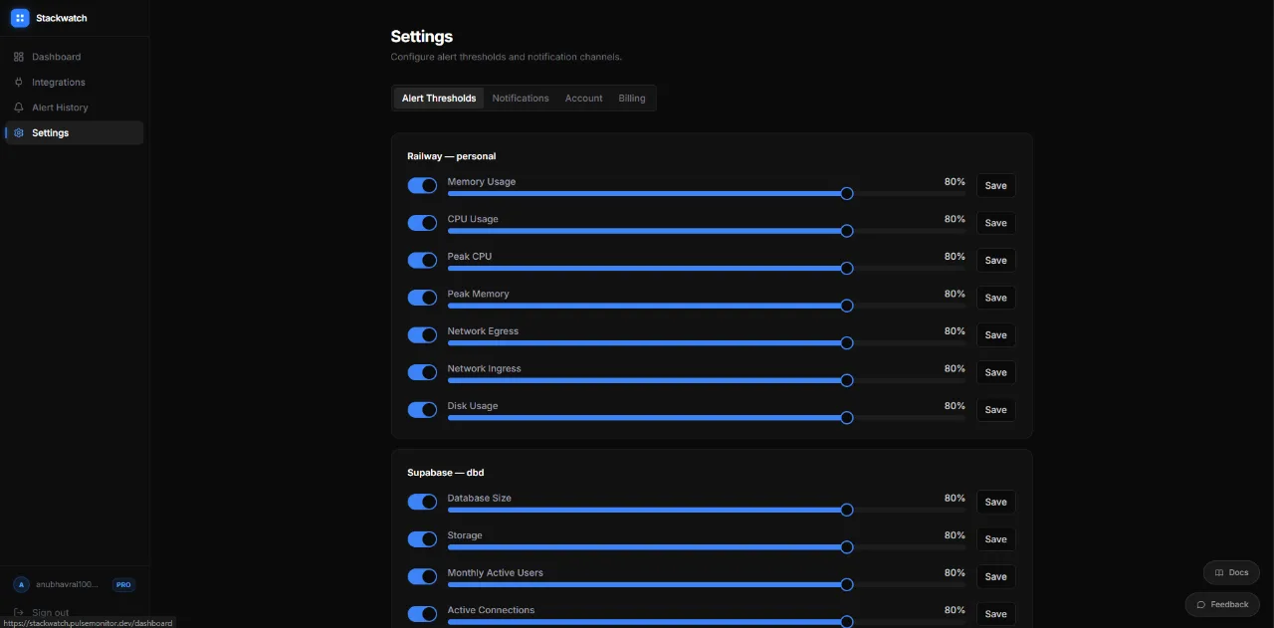
Task: Click the Settings gear icon in sidebar
Action: coord(19,132)
